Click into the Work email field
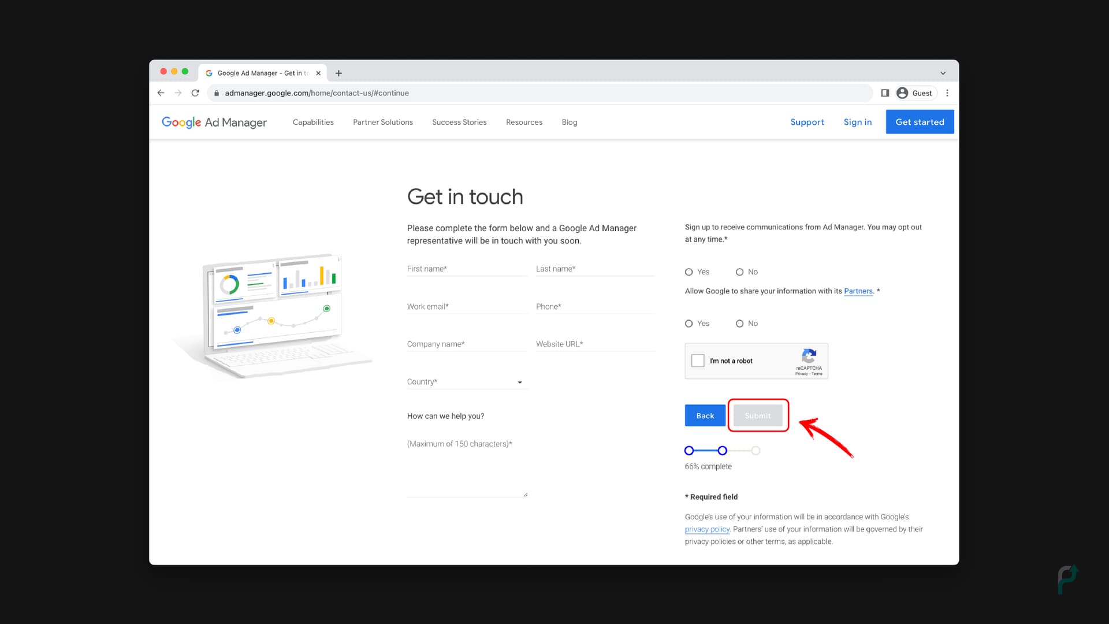The width and height of the screenshot is (1109, 624). [x=467, y=307]
